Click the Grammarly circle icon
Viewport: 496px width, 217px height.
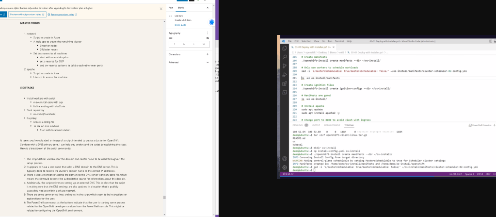[211, 22]
